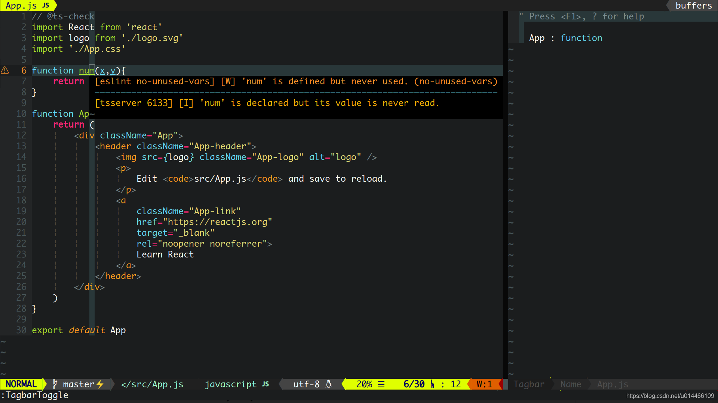
Task: Click the eslint no-unused-vars warning message
Action: click(296, 81)
